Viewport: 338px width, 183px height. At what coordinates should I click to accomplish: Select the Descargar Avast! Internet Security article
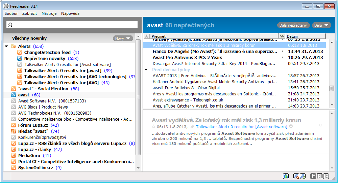(x=215, y=63)
